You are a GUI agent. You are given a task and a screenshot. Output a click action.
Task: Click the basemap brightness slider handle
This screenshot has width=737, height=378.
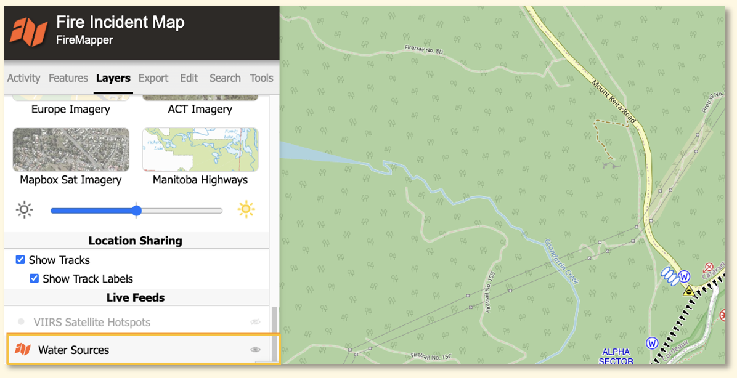(136, 211)
